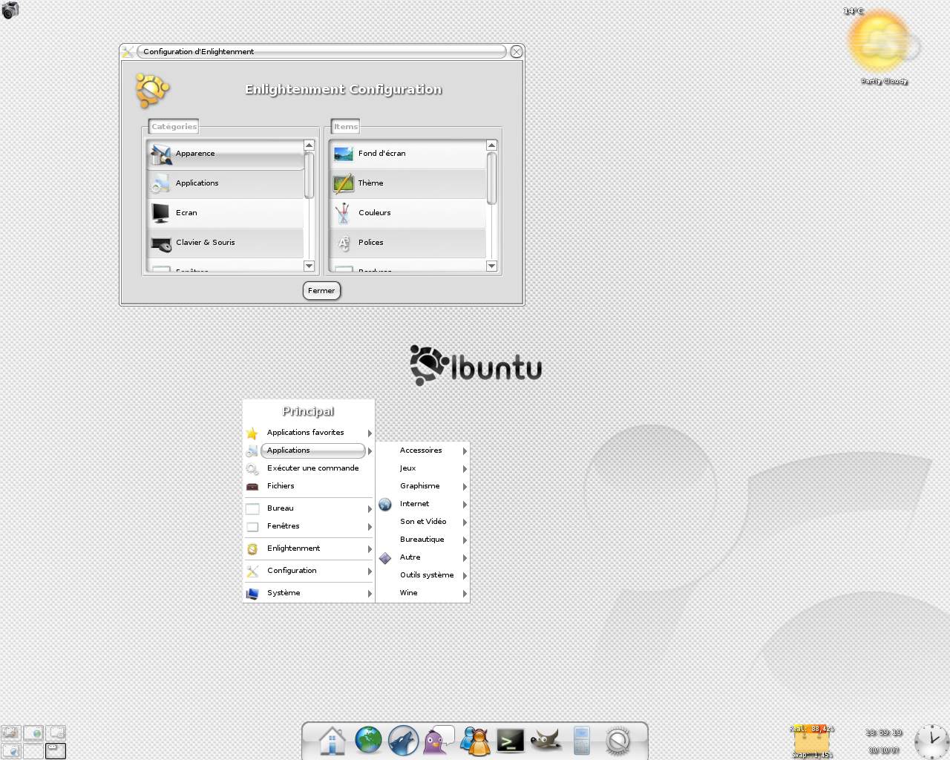Click the Fermer button
Screen dimensions: 950x760
coord(321,291)
